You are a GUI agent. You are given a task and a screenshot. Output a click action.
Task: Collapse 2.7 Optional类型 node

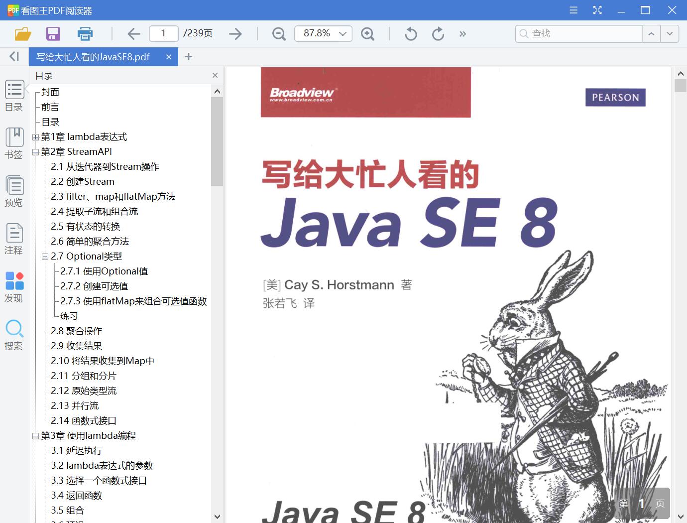pos(45,257)
